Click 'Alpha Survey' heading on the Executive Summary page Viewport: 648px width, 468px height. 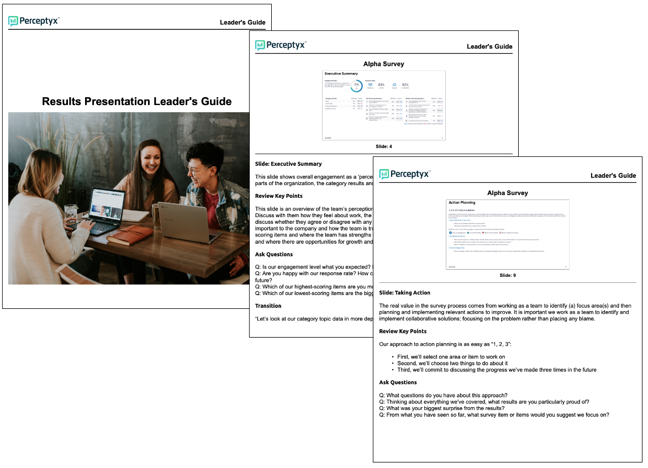coord(383,64)
